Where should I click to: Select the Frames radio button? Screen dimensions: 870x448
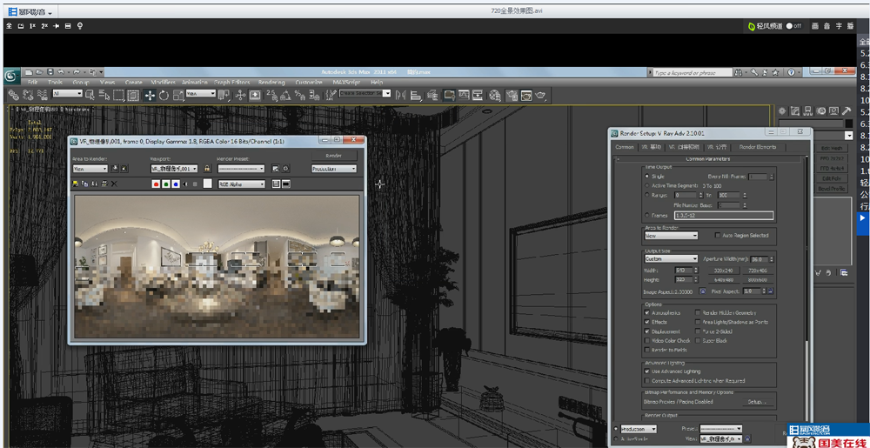pyautogui.click(x=646, y=215)
